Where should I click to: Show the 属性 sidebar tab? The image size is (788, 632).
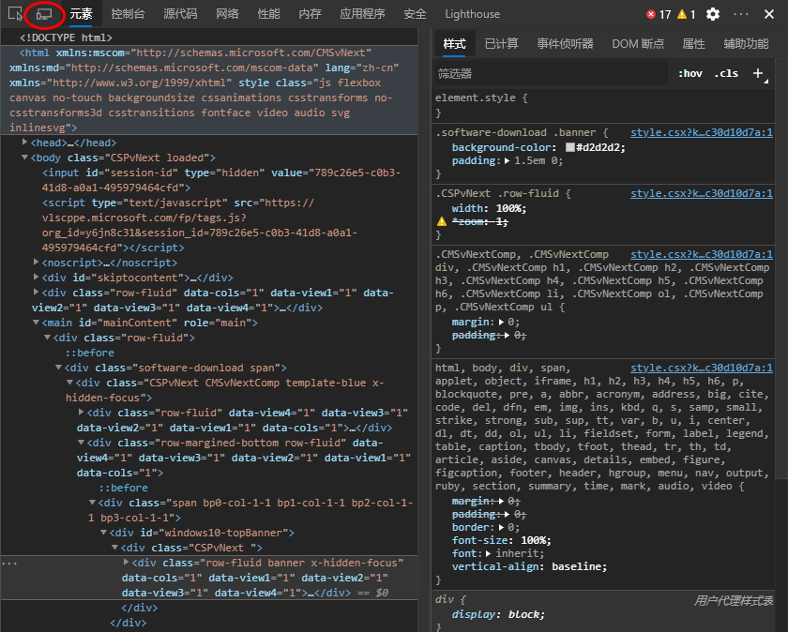pos(693,44)
